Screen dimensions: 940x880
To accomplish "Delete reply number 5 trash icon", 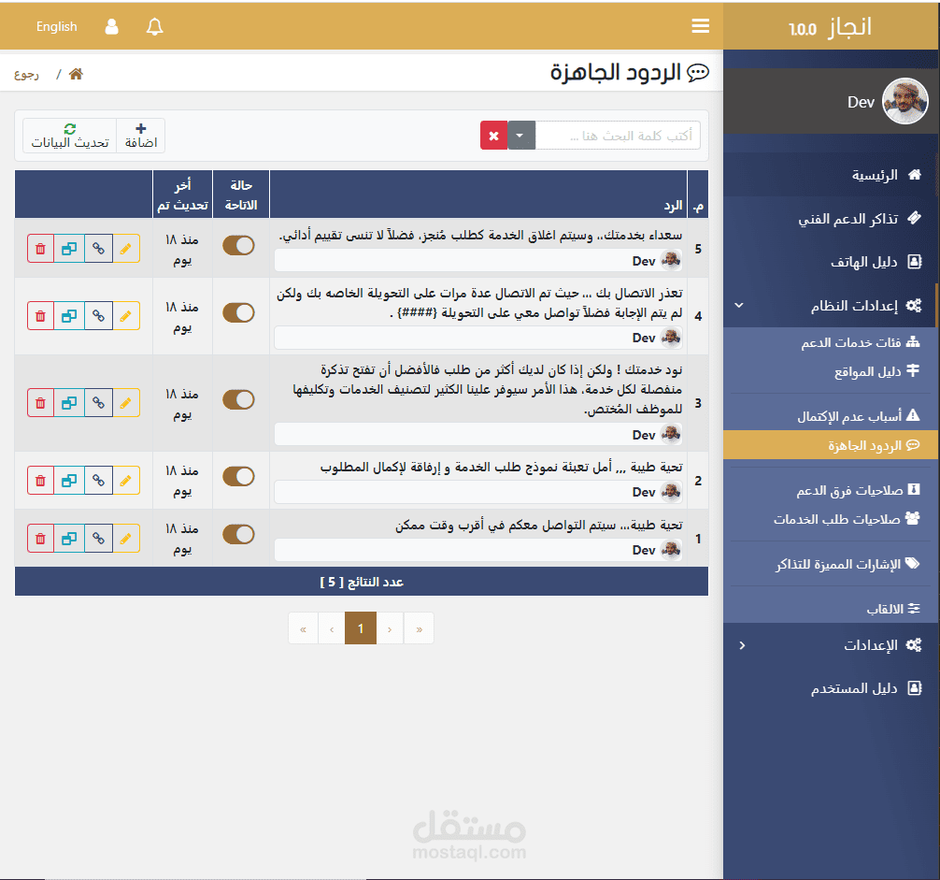I will click(x=40, y=249).
